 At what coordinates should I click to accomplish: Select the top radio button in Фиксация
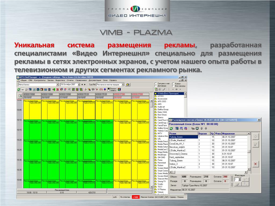point(232,177)
